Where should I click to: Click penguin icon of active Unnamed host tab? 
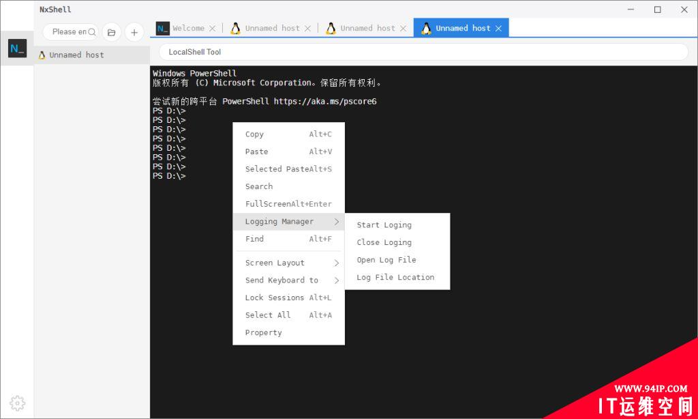(x=426, y=28)
